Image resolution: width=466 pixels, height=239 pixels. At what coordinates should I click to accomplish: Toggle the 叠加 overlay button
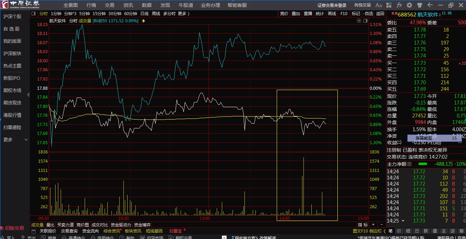[x=296, y=14]
